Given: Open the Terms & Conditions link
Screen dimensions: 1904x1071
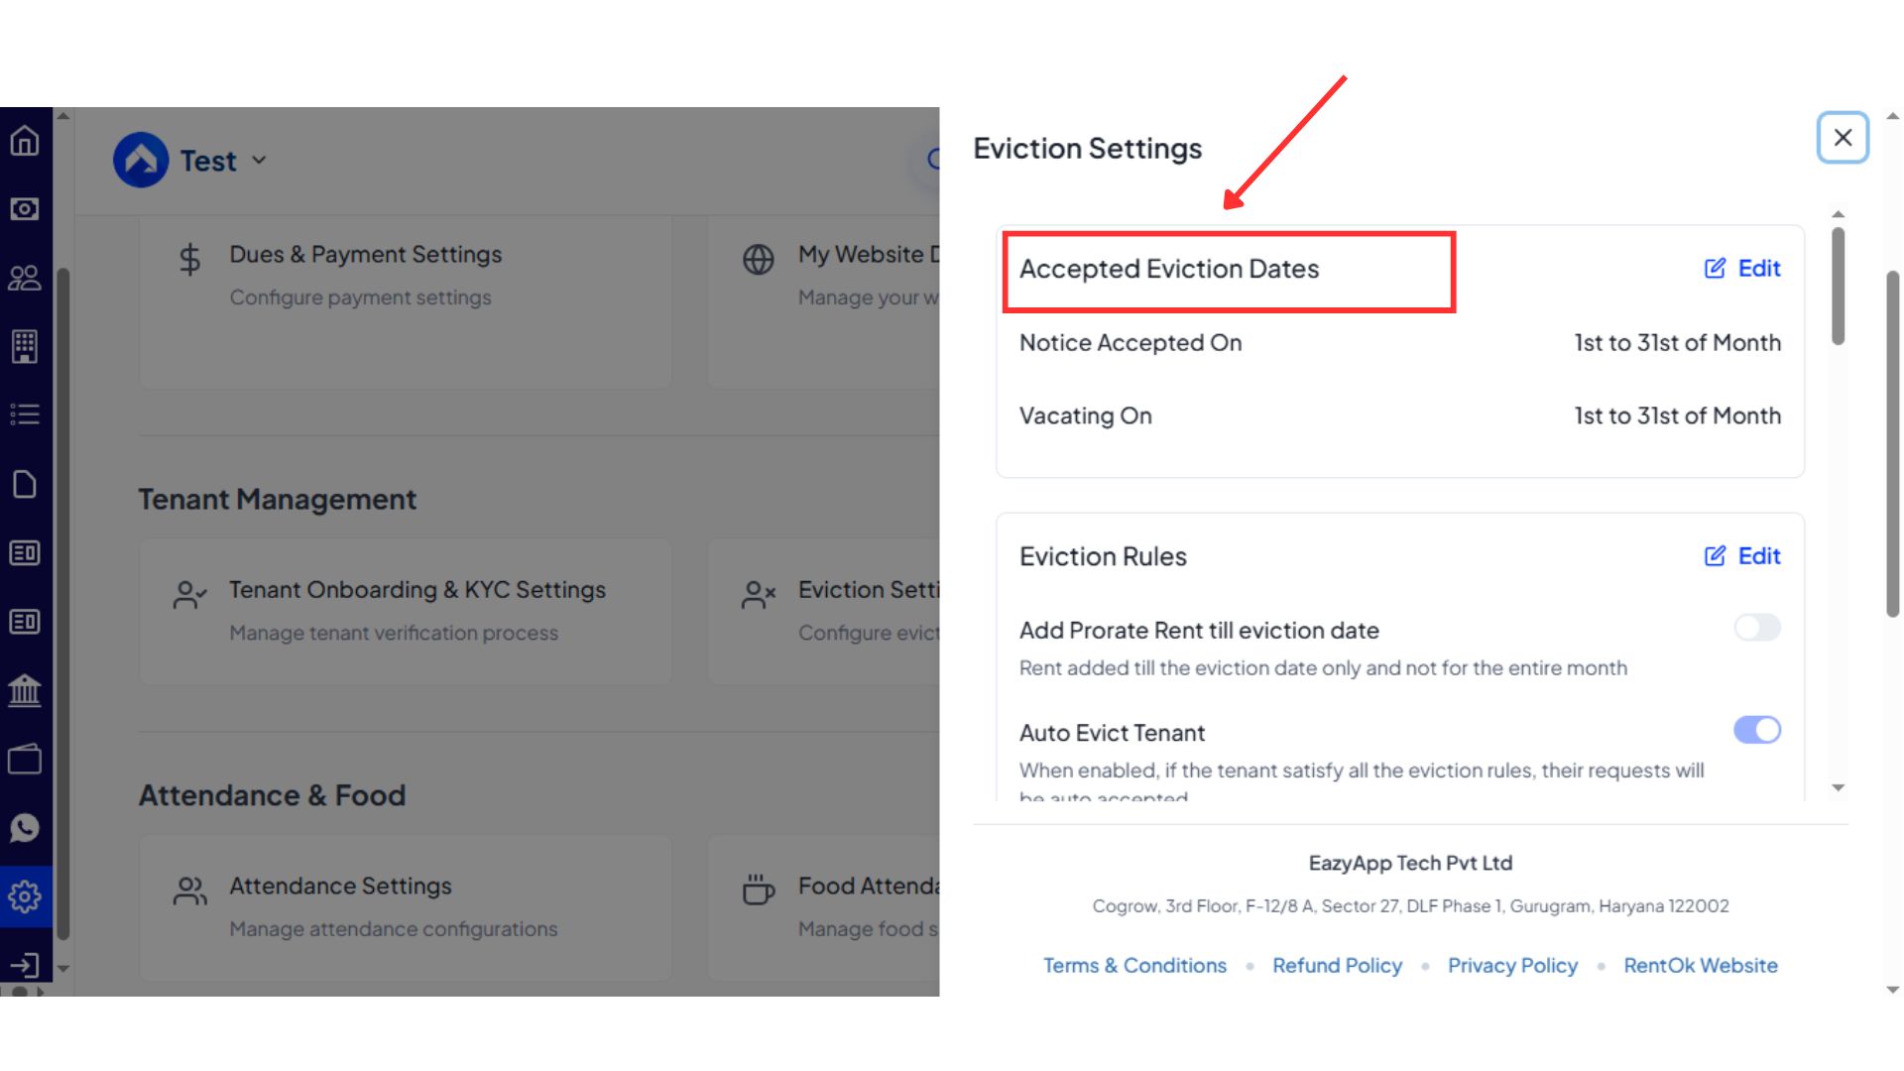Looking at the screenshot, I should tap(1134, 966).
